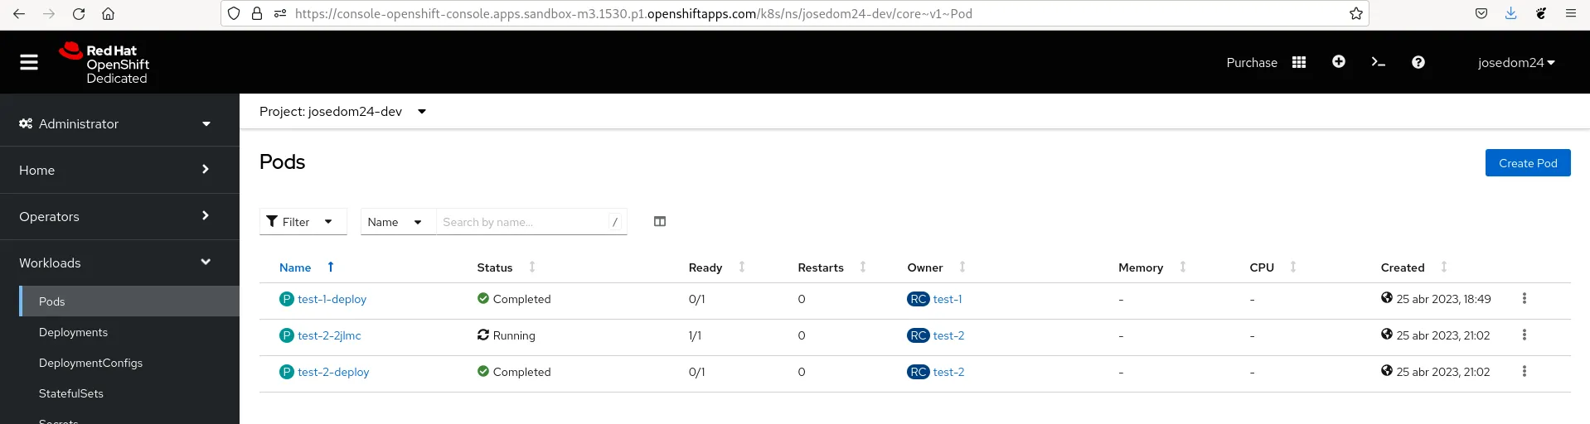
Task: Expand the Operators navigation section
Action: (x=116, y=216)
